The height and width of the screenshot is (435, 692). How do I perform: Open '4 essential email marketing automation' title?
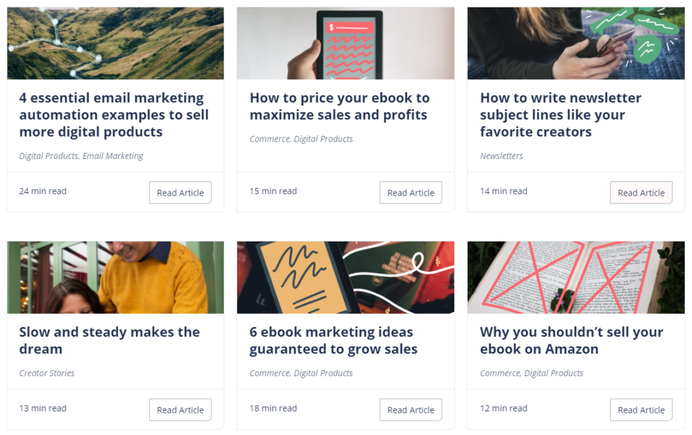point(114,115)
